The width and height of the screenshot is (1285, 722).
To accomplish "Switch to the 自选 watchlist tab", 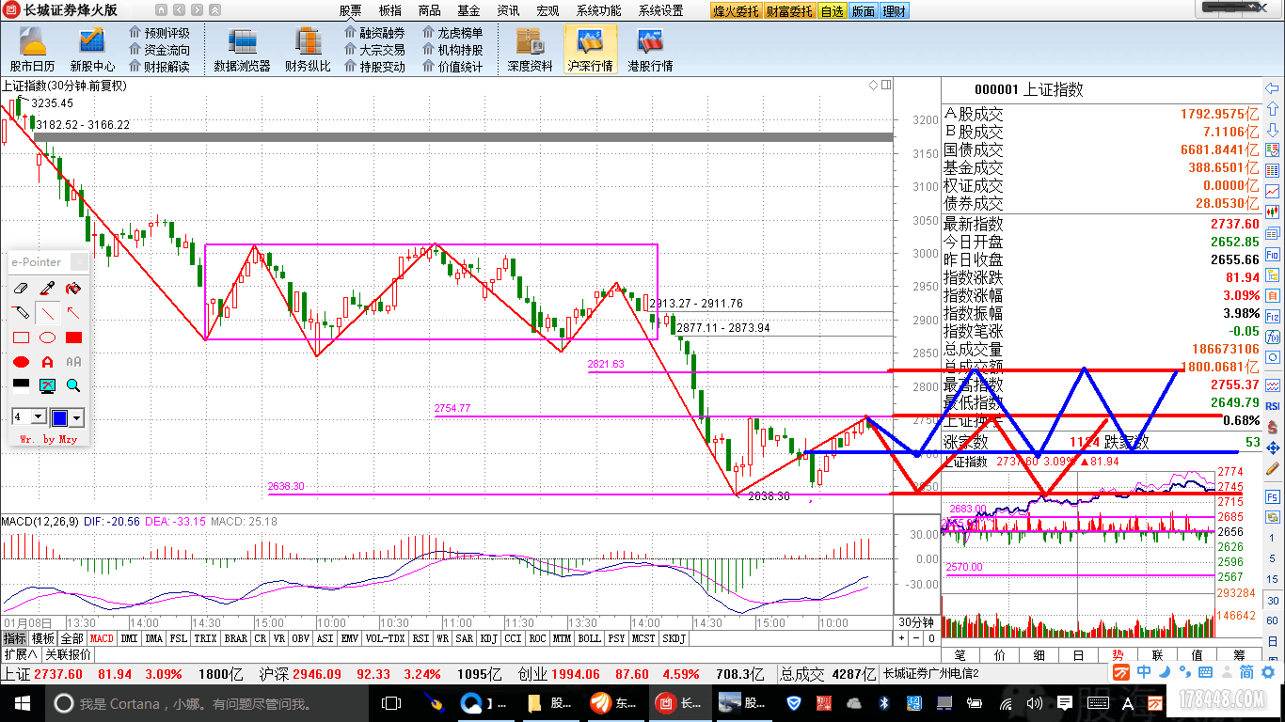I will [832, 11].
